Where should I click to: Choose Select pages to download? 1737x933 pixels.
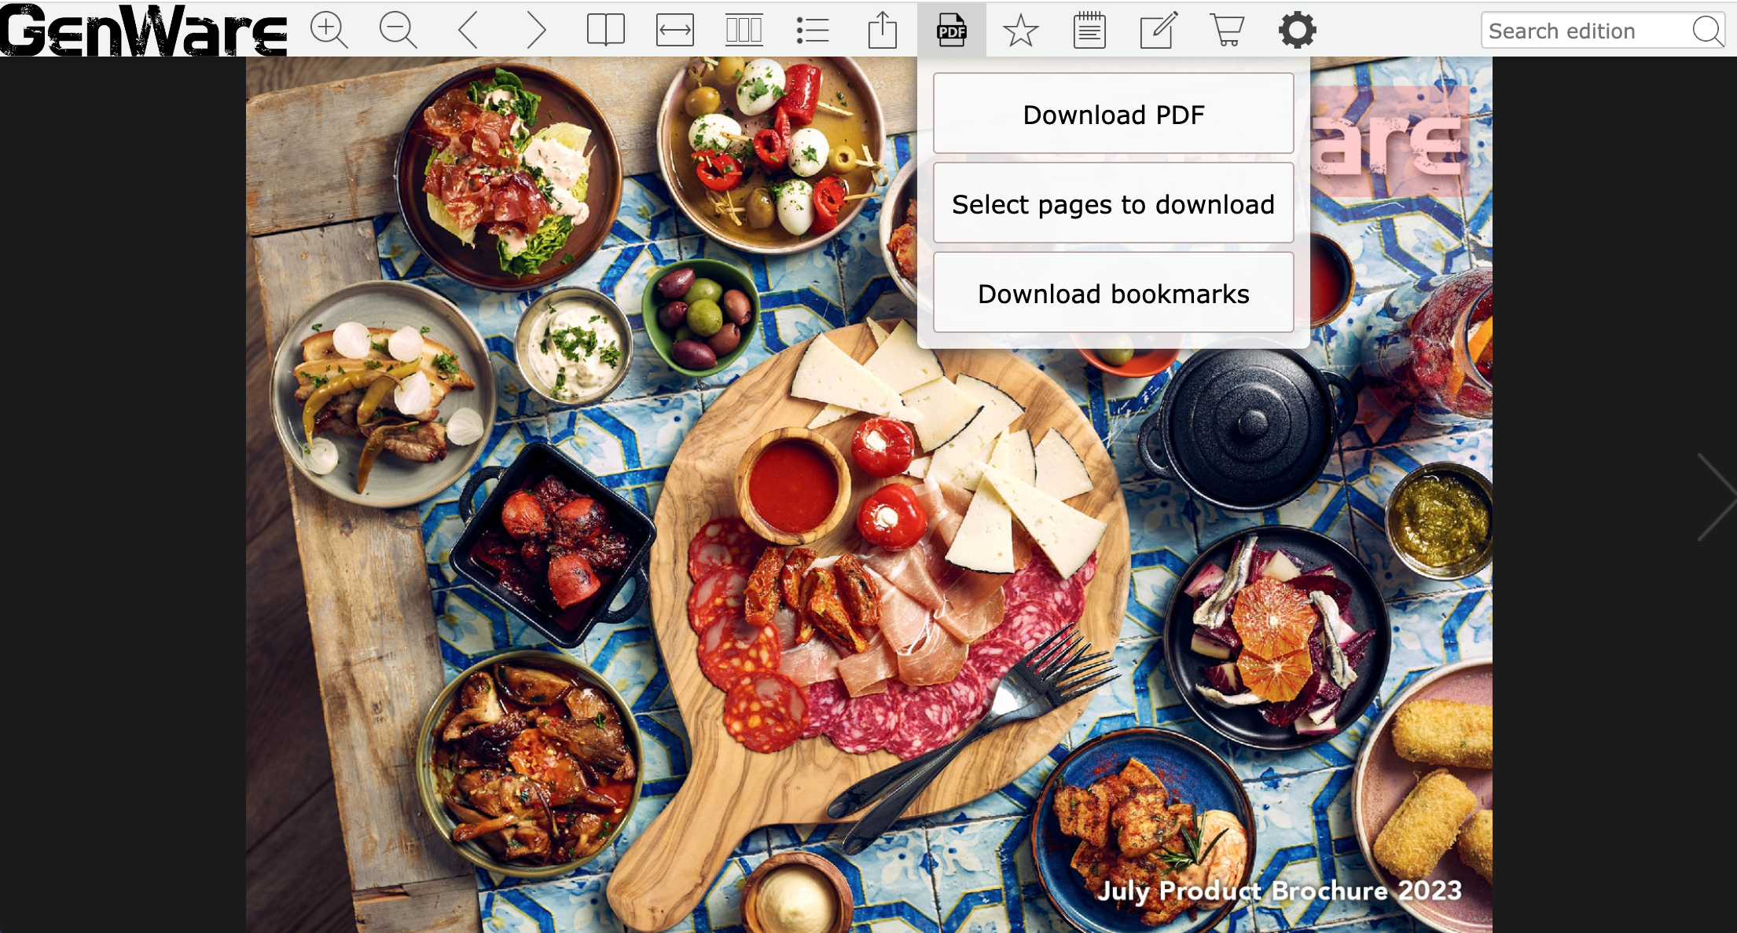point(1113,203)
